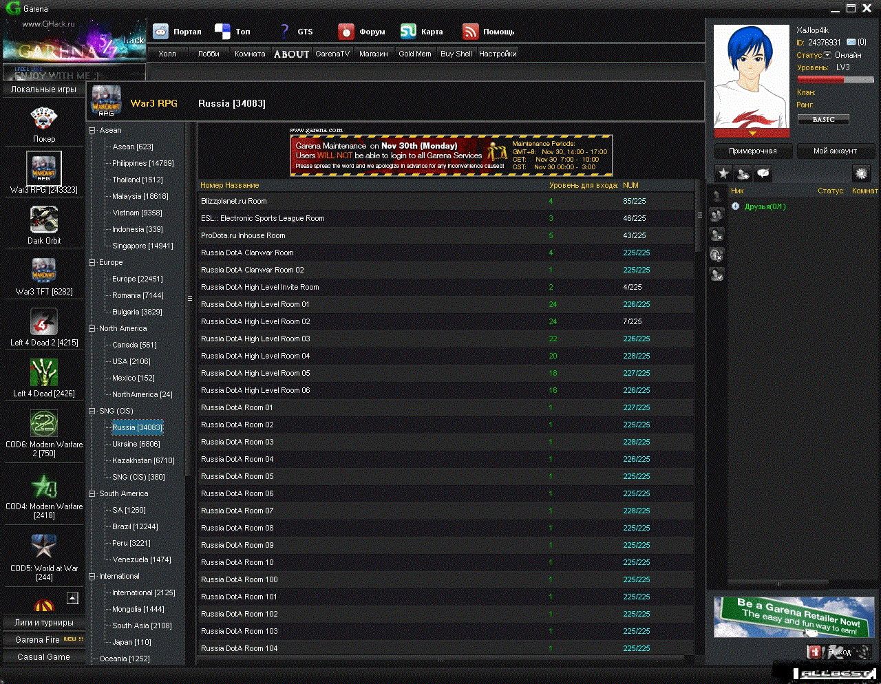Click the up arrow under game list
This screenshot has width=881, height=684.
point(72,598)
